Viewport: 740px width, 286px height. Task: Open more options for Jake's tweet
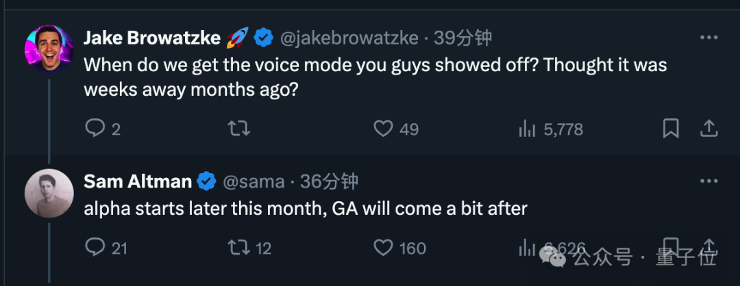708,37
